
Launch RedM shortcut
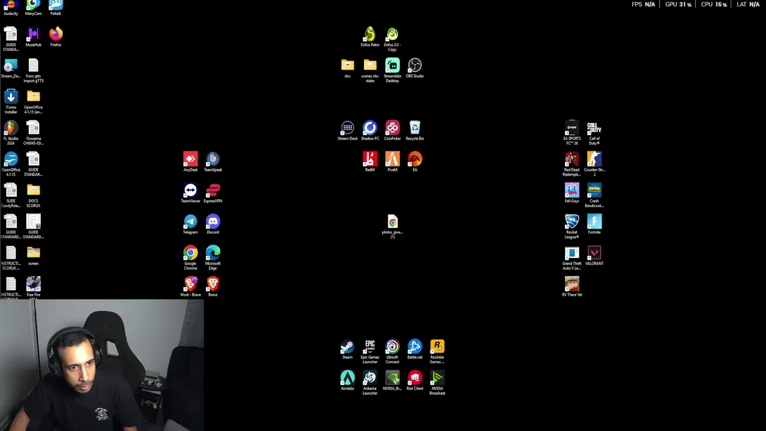370,162
